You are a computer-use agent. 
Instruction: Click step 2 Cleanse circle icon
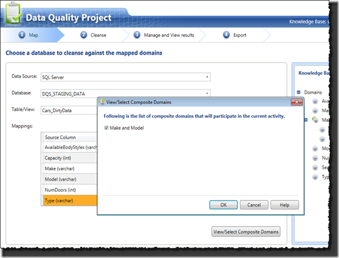point(84,35)
